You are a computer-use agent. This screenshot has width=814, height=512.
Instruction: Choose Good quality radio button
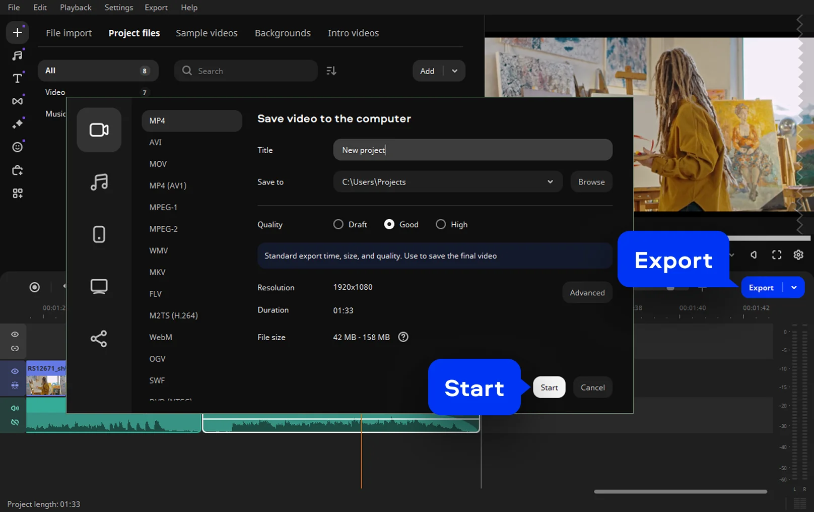[x=389, y=224]
